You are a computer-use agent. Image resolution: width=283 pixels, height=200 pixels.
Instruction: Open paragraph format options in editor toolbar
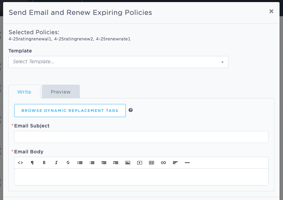click(32, 163)
